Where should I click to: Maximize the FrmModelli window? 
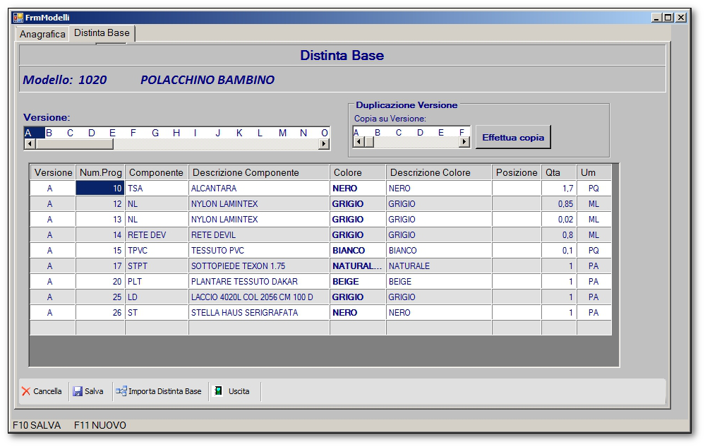point(668,18)
